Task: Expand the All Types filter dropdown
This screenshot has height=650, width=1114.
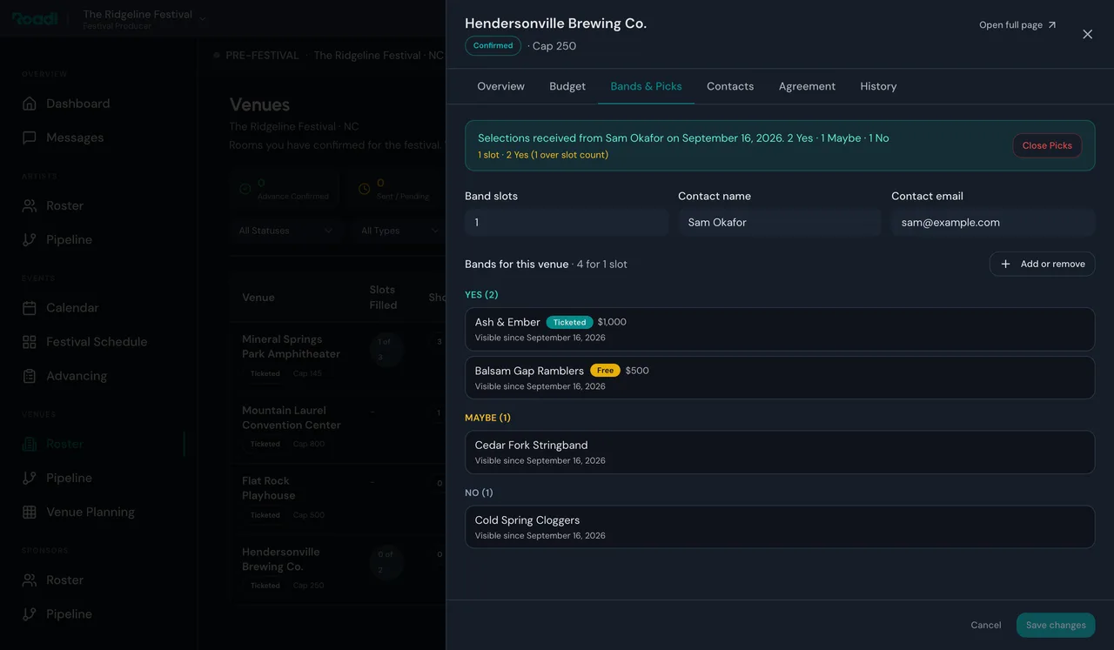Action: click(x=399, y=231)
